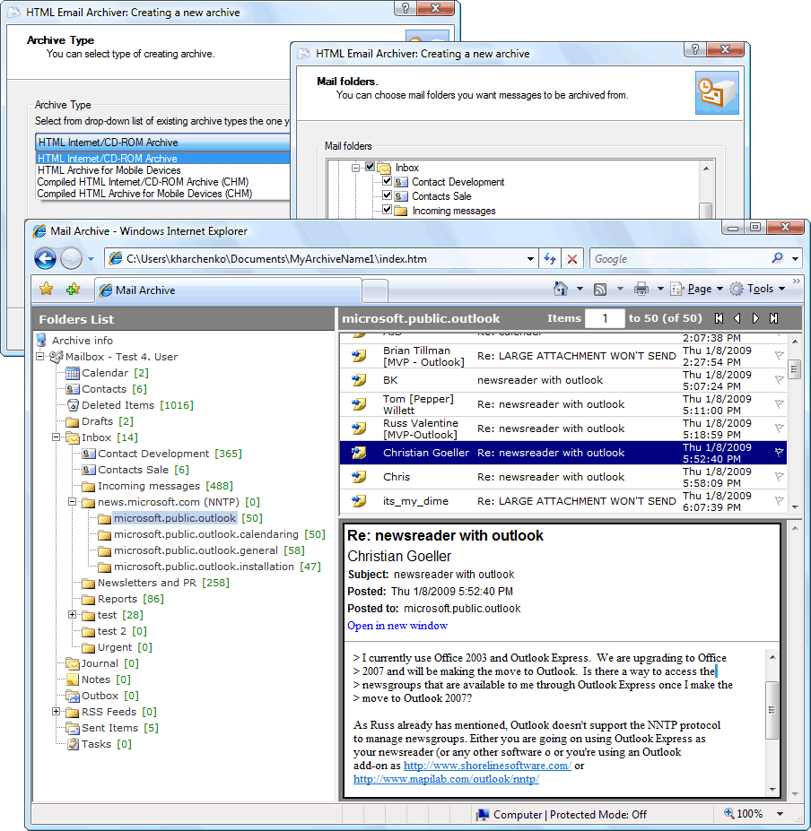Open the zoom level dropdown arrow

[x=780, y=813]
